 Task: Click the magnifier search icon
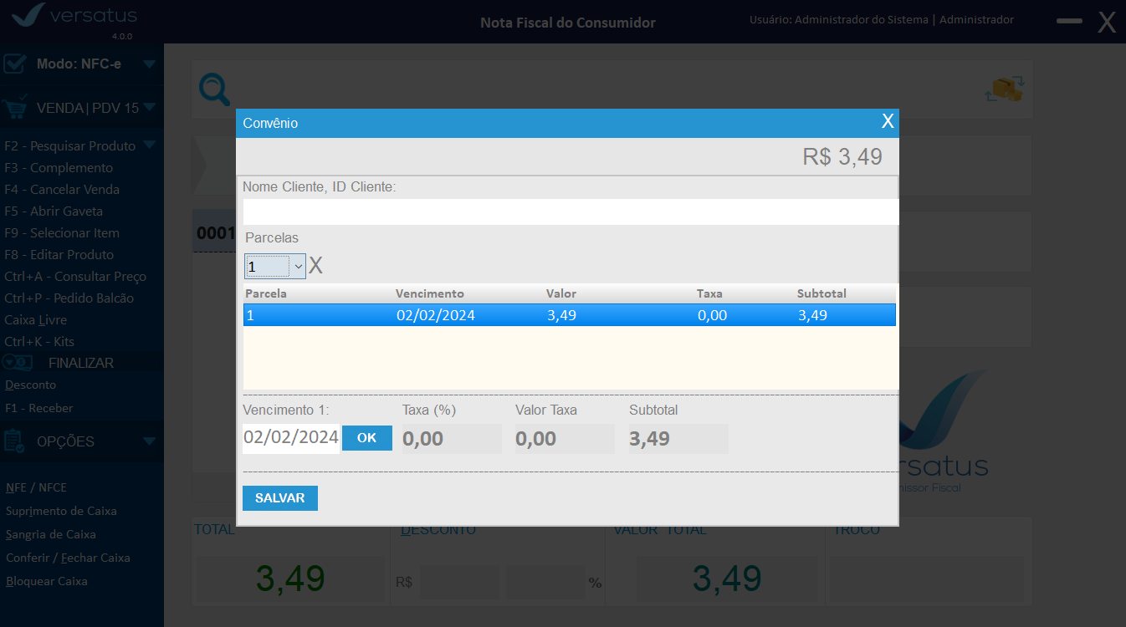pos(214,89)
